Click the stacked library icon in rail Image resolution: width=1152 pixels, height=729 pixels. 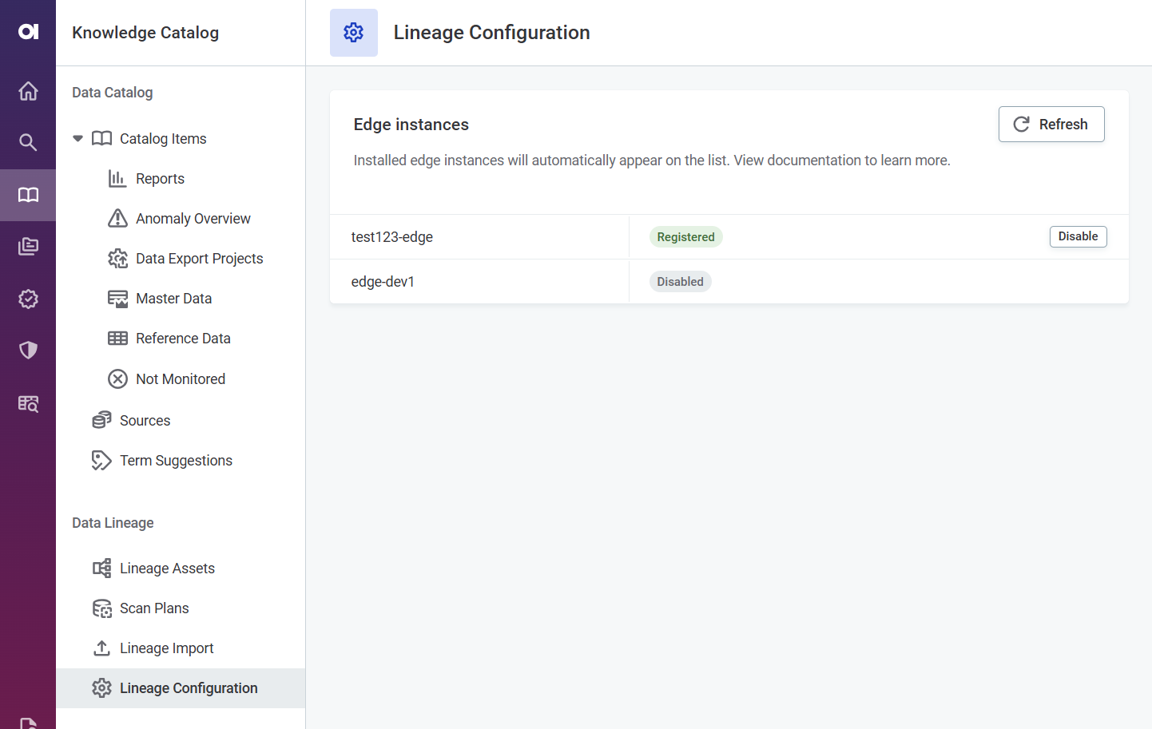coord(28,247)
